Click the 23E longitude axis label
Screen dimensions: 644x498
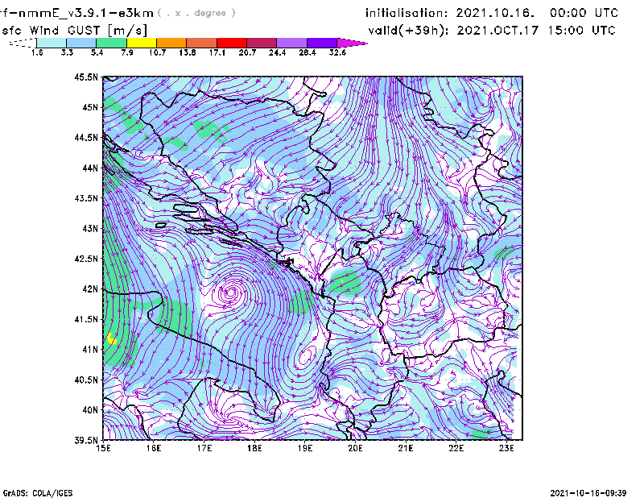(506, 448)
